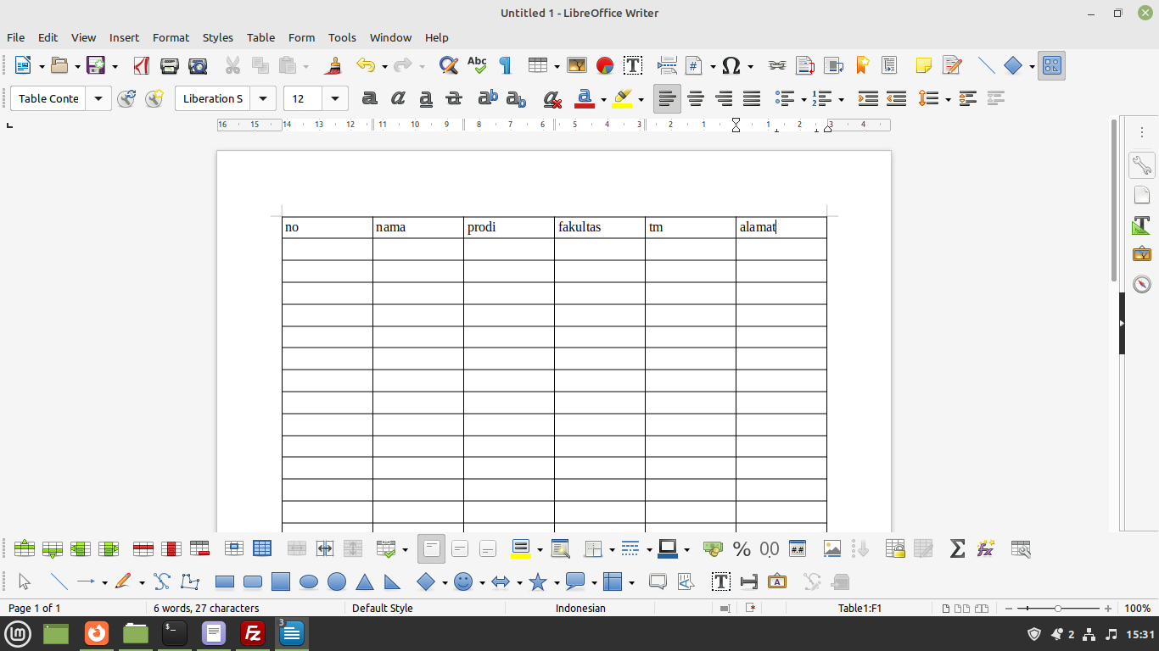1159x651 pixels.
Task: Click word count in status bar
Action: pos(206,608)
